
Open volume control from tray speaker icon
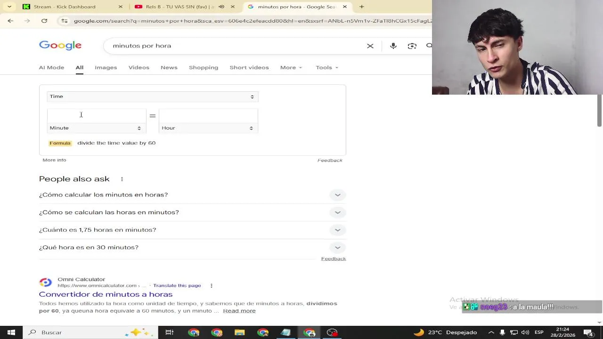tap(525, 332)
